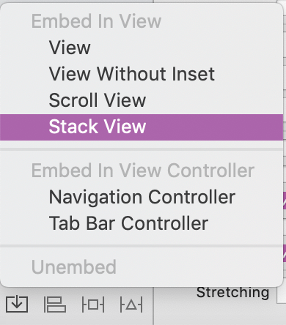Click the Embed In View Controller header
This screenshot has height=325, width=286.
[x=143, y=171]
